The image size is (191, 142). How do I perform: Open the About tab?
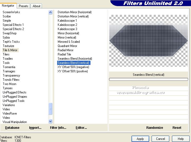point(36,6)
